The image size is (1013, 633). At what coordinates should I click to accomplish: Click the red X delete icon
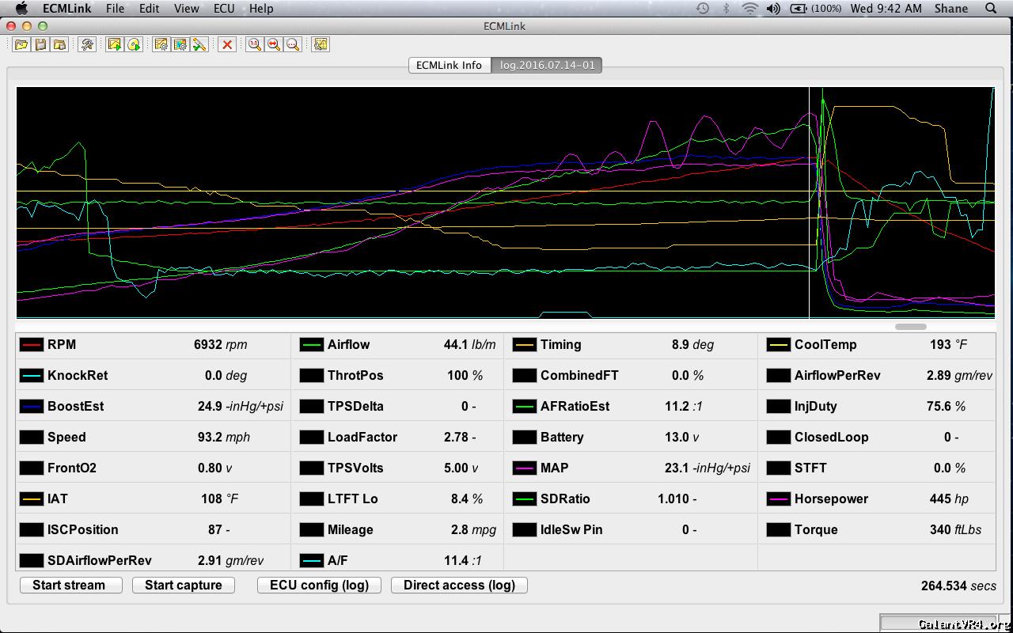click(227, 44)
